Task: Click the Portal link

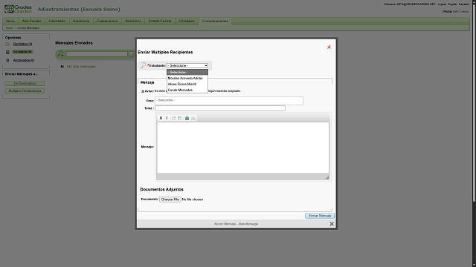Action: (x=448, y=12)
